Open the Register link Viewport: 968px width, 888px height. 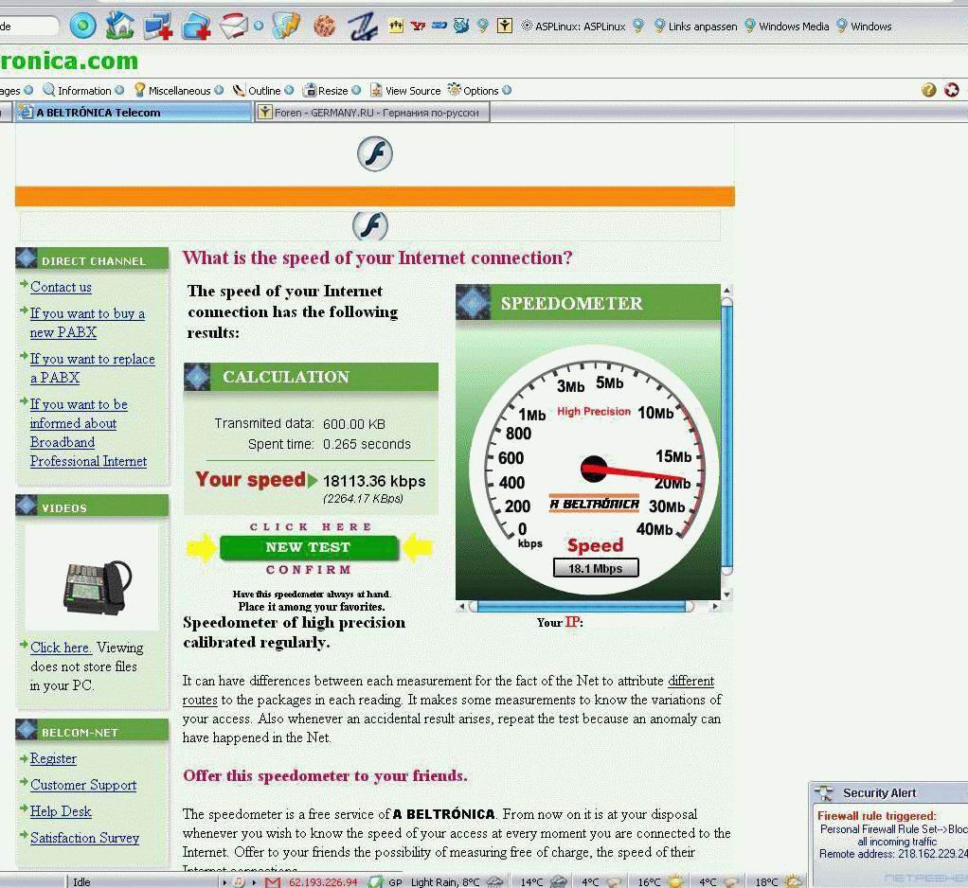coord(53,758)
